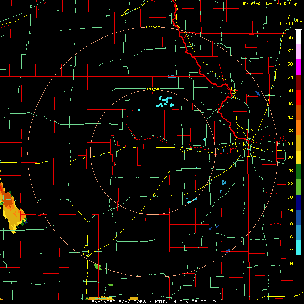Image resolution: width=304 pixels, height=304 pixels.
Task: Click the legend value '14'
Action: click(290, 210)
